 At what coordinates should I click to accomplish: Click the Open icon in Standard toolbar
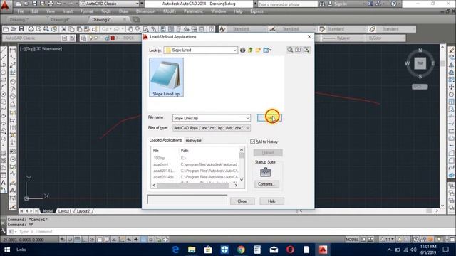pos(14,29)
